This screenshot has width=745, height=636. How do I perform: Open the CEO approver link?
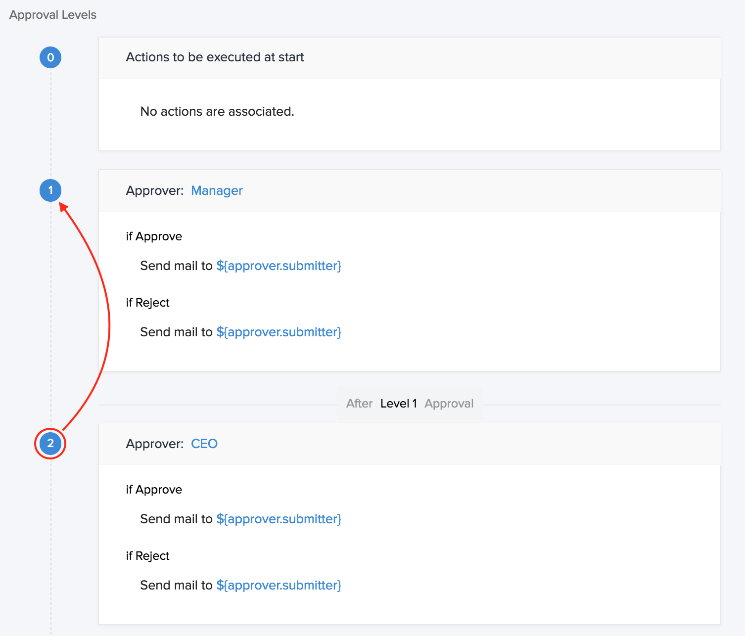pos(204,444)
